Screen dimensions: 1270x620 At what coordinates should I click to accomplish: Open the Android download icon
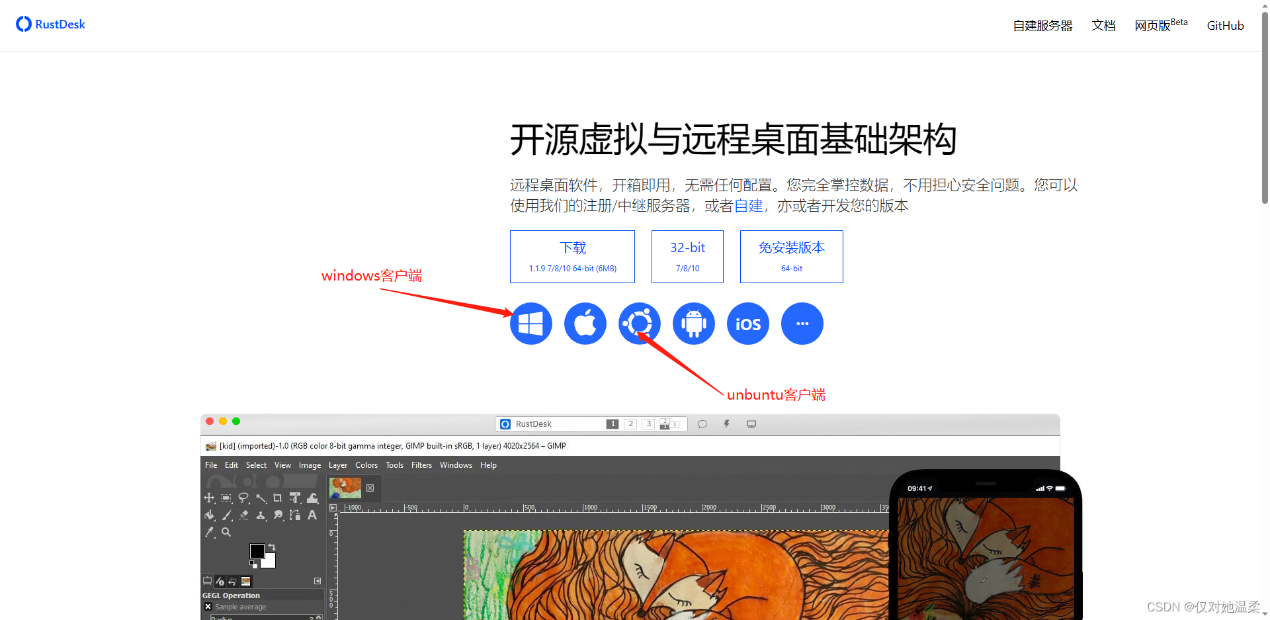(694, 324)
